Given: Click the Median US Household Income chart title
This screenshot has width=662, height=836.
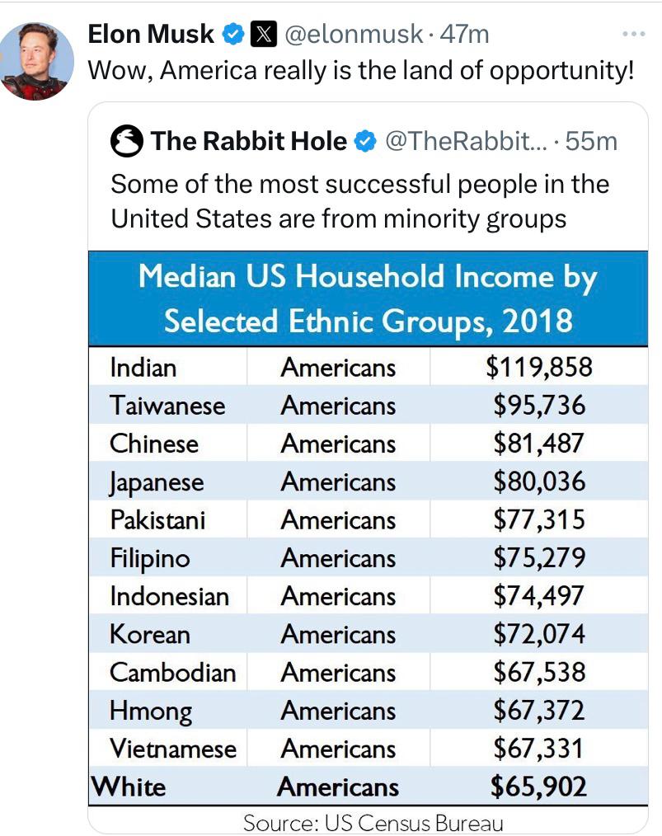Looking at the screenshot, I should click(369, 298).
